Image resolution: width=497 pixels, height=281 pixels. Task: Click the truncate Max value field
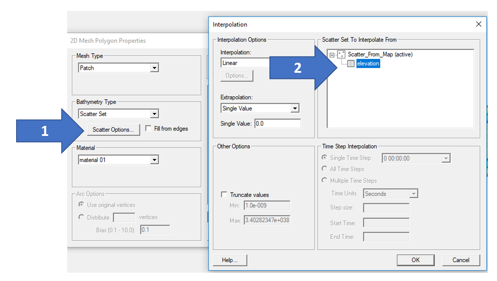tap(267, 220)
